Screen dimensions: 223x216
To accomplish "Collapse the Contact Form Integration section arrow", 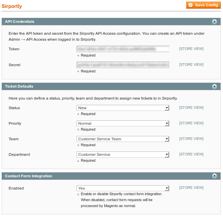I will coord(214,176).
